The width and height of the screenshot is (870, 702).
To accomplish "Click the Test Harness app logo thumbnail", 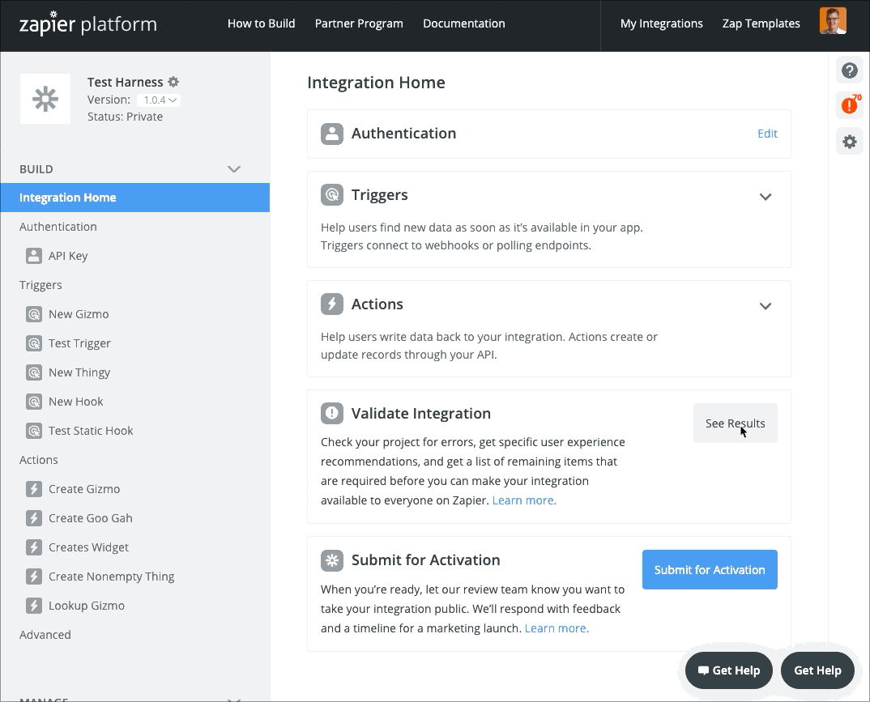I will pyautogui.click(x=45, y=99).
